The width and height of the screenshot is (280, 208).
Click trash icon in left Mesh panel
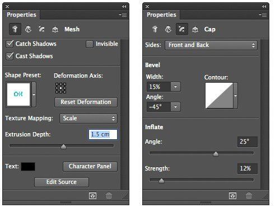(x=109, y=196)
